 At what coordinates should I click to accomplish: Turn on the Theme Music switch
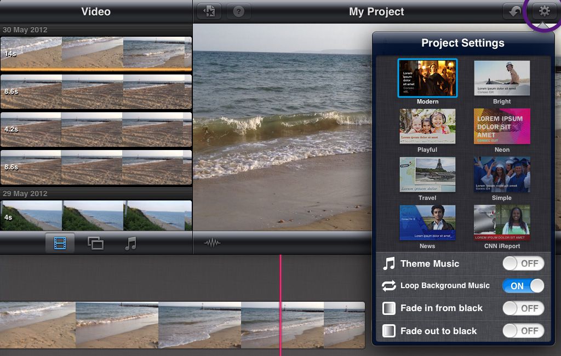click(x=523, y=263)
